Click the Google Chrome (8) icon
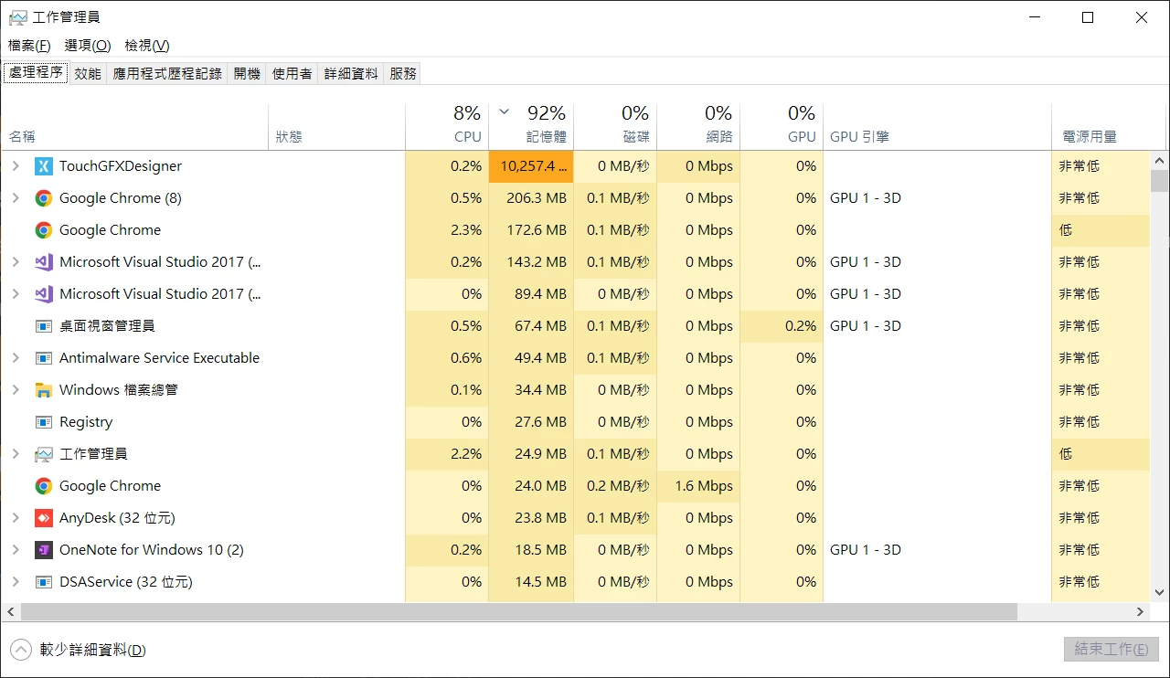1170x678 pixels. click(x=43, y=198)
